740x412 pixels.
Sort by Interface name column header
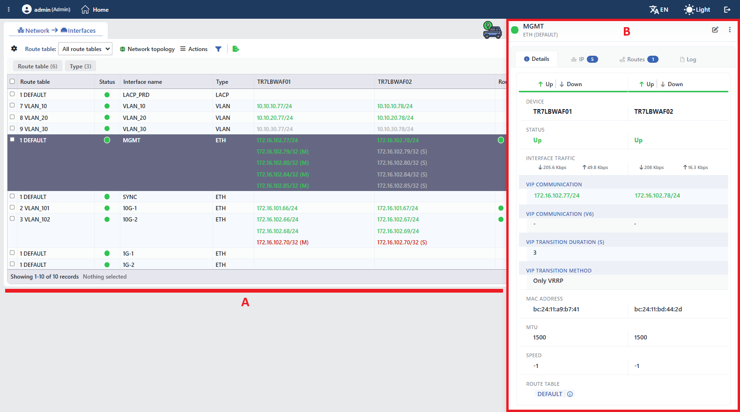[x=142, y=82]
